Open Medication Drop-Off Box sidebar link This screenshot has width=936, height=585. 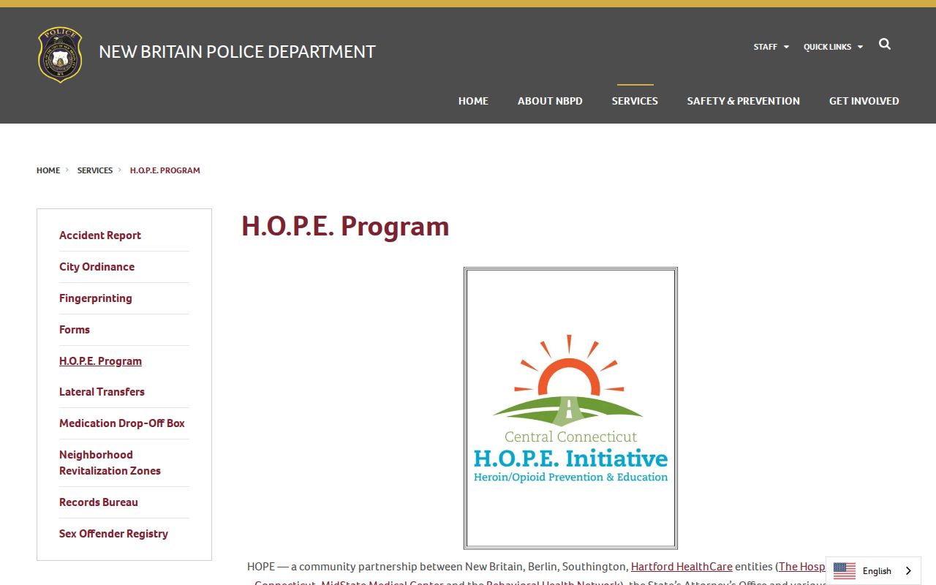click(122, 423)
